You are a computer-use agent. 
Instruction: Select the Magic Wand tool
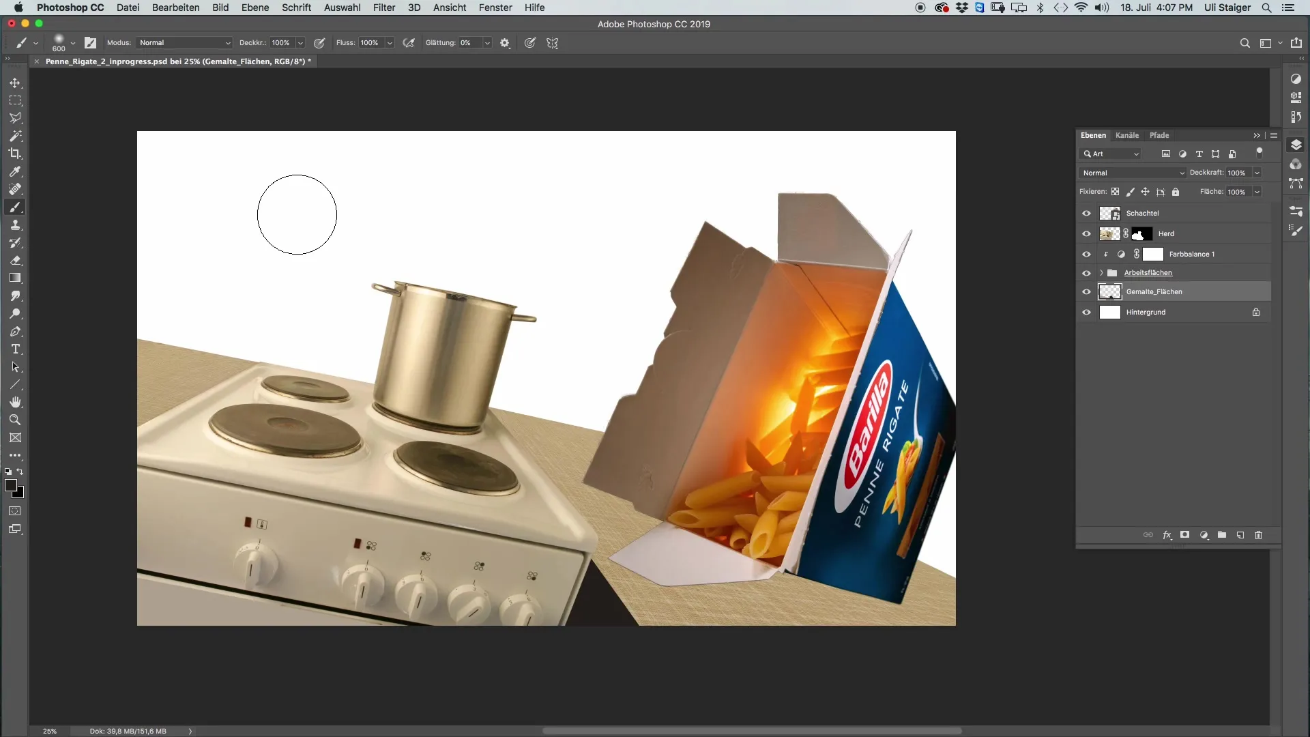pyautogui.click(x=15, y=136)
